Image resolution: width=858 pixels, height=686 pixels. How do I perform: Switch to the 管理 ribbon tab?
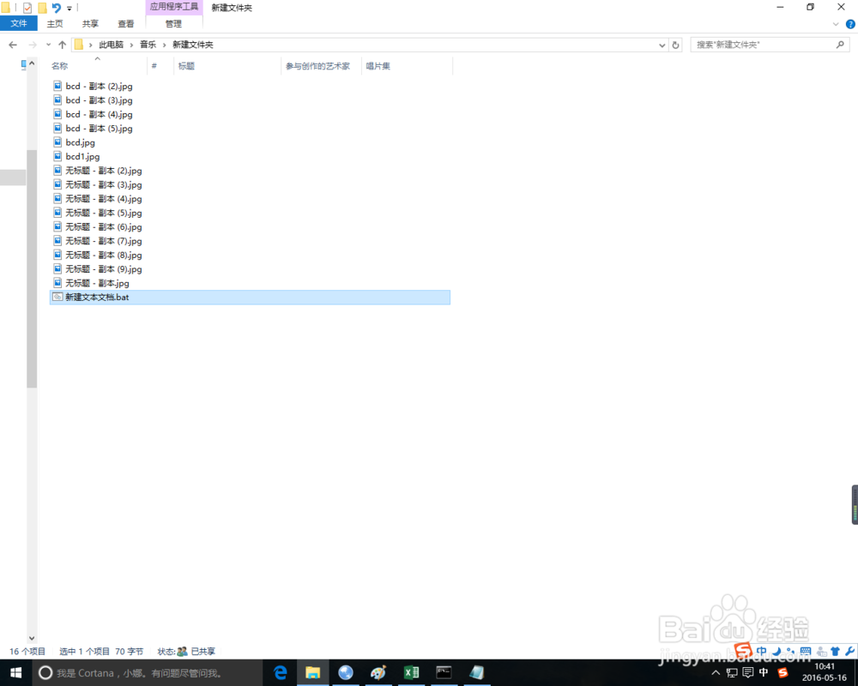point(173,23)
